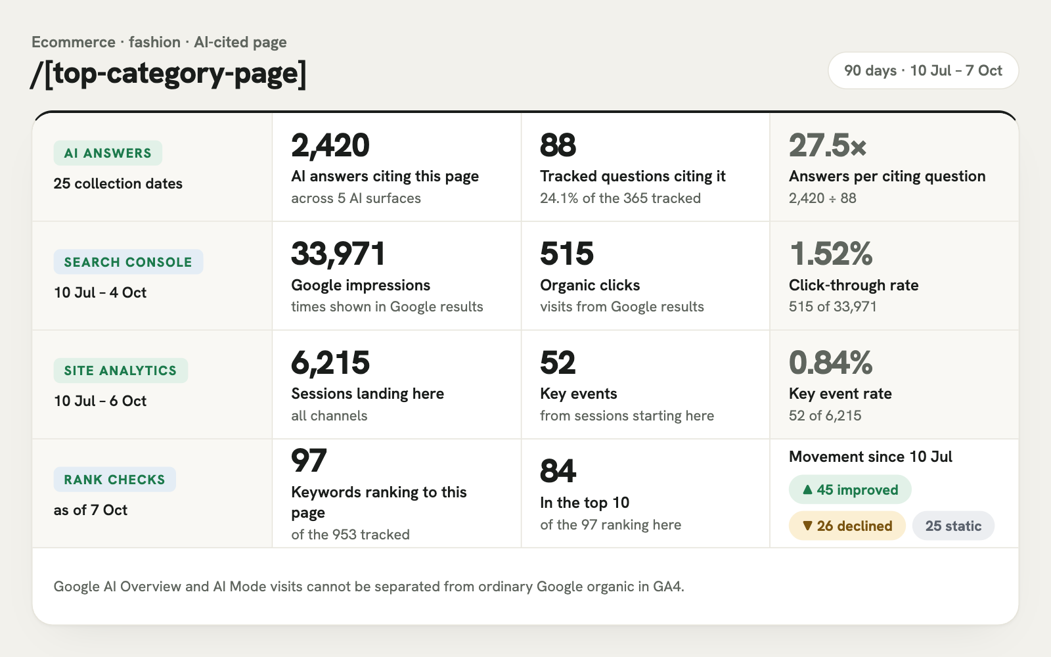Click the 'as of 7 Oct' text
The width and height of the screenshot is (1051, 657).
click(x=91, y=510)
